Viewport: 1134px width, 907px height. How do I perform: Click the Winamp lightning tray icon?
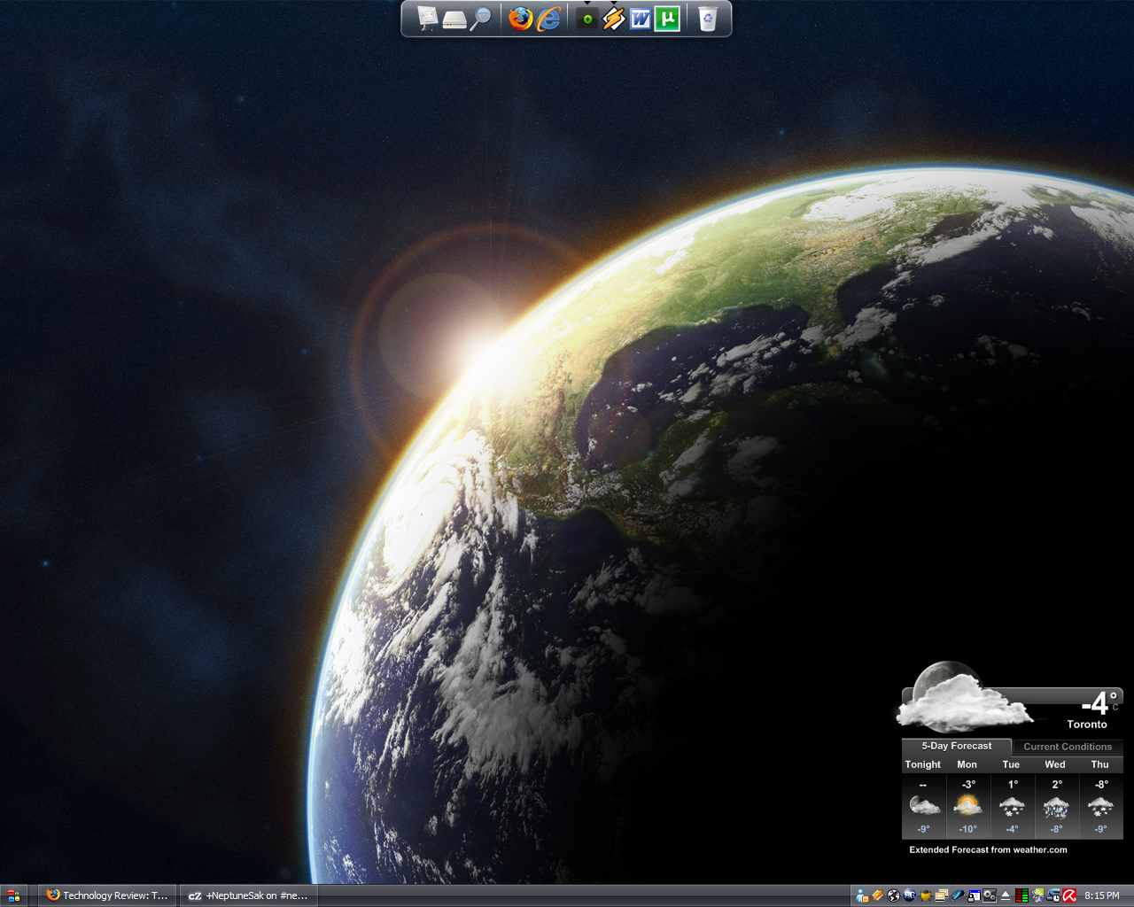point(878,895)
